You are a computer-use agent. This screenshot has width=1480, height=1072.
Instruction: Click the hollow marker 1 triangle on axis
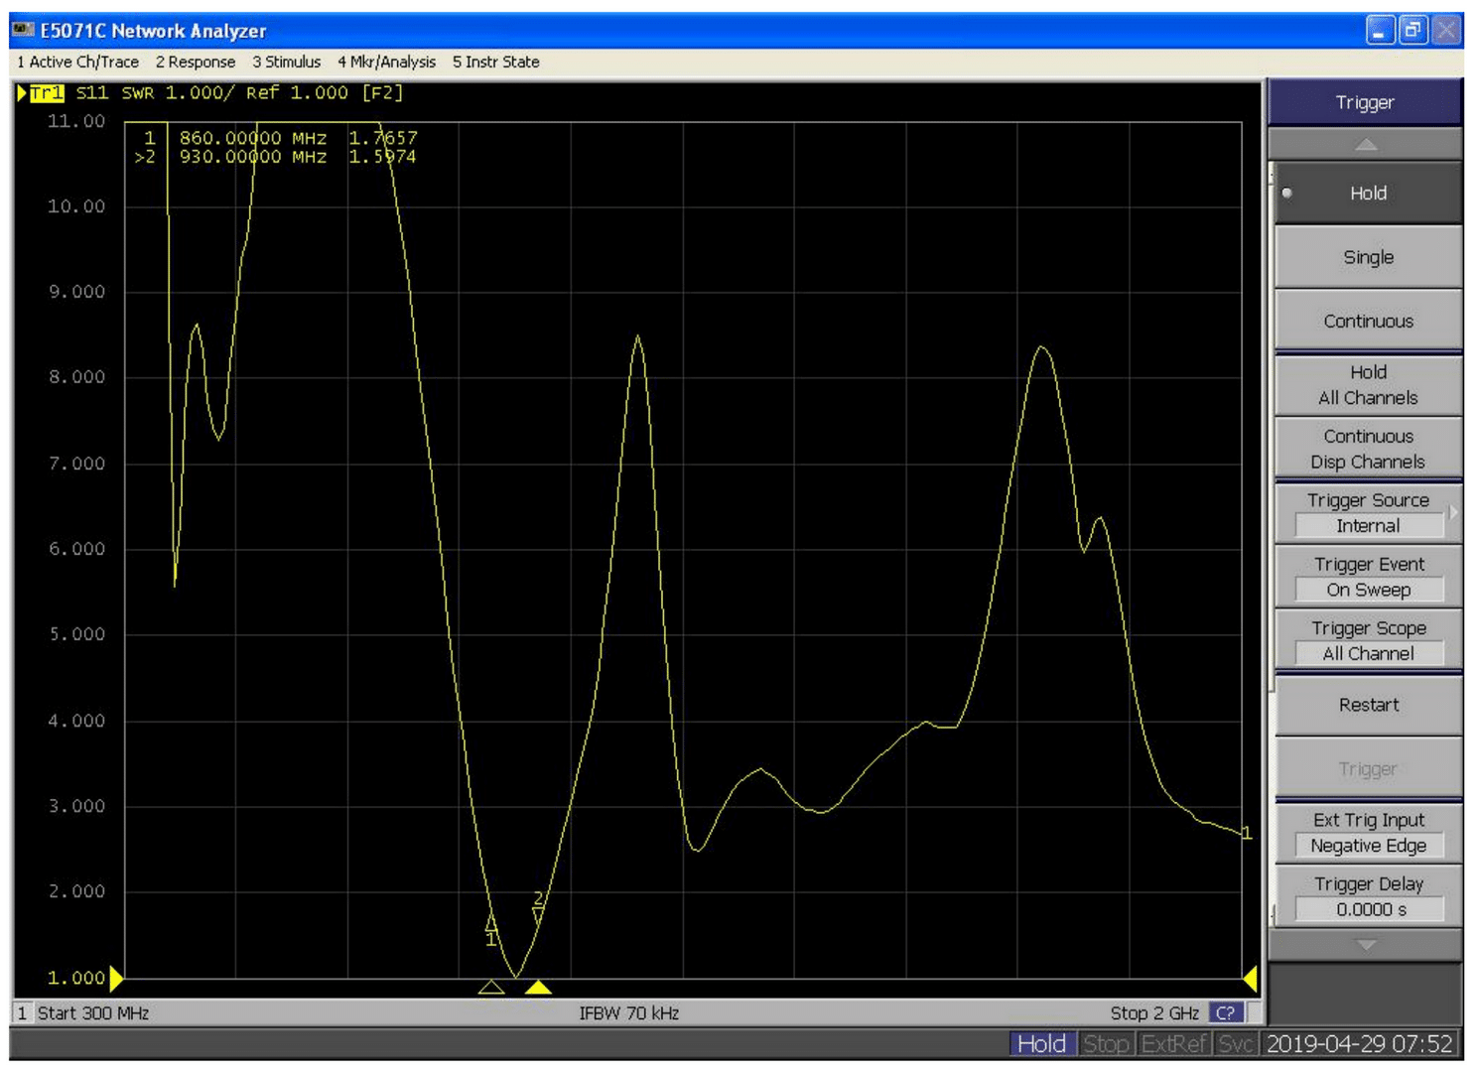coord(491,987)
